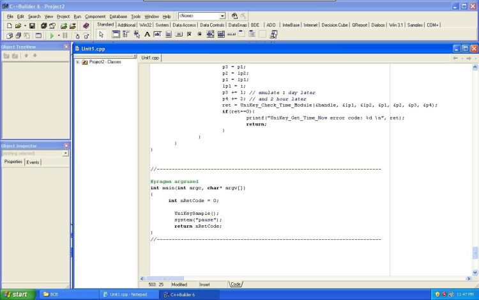
Task: Expand the Project2 - Classes tree node
Action: point(77,62)
